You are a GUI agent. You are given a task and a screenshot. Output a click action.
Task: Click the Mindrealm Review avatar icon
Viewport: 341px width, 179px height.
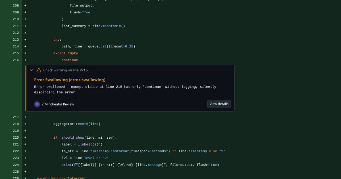(x=37, y=104)
